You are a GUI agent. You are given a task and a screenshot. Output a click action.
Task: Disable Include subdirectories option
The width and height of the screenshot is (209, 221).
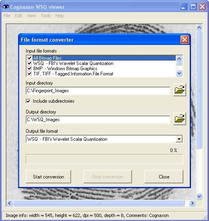tap(28, 101)
